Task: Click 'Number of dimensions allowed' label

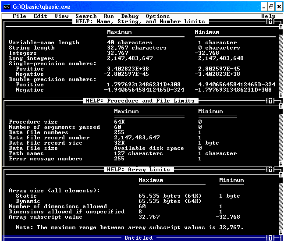Action: (x=58, y=206)
